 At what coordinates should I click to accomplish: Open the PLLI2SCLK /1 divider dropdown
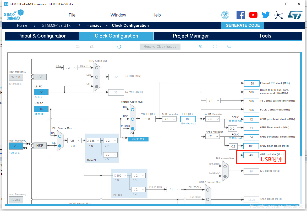click(x=174, y=189)
